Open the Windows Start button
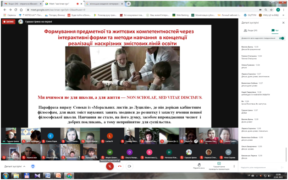Viewport: 288px width, 180px height. click(x=6, y=176)
